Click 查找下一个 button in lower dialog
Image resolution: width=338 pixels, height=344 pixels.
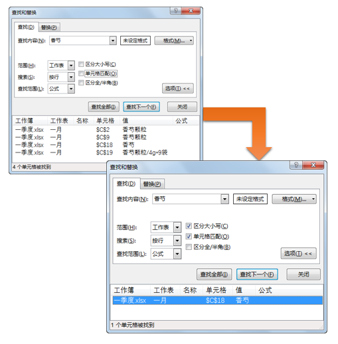[x=257, y=274]
